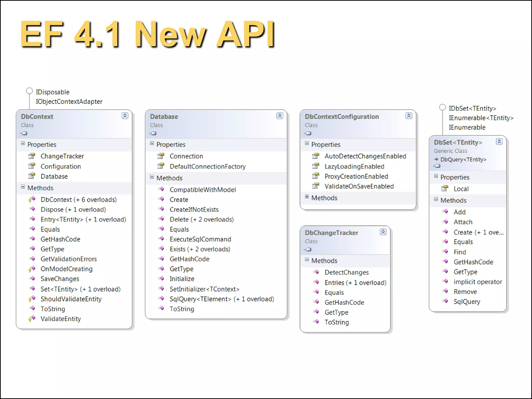Select 'IEnumerable<TEntity>' interface label
This screenshot has width=532, height=399.
(x=481, y=118)
